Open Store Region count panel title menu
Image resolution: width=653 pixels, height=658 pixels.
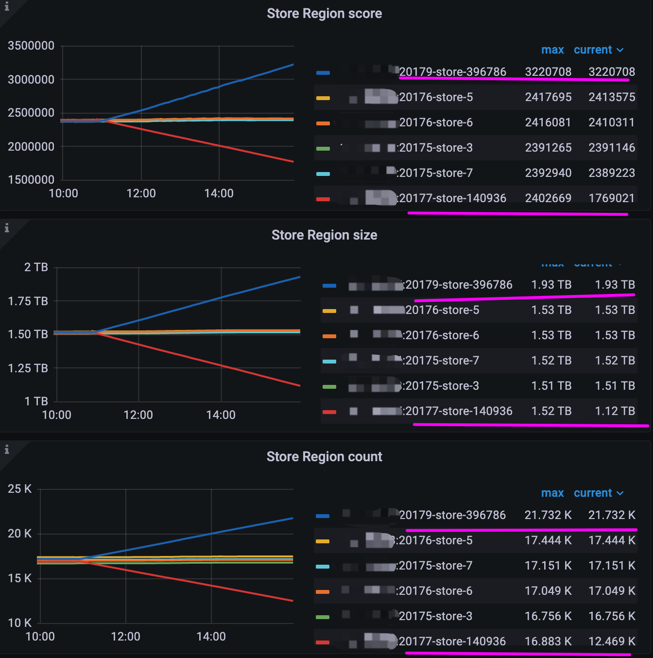click(324, 457)
